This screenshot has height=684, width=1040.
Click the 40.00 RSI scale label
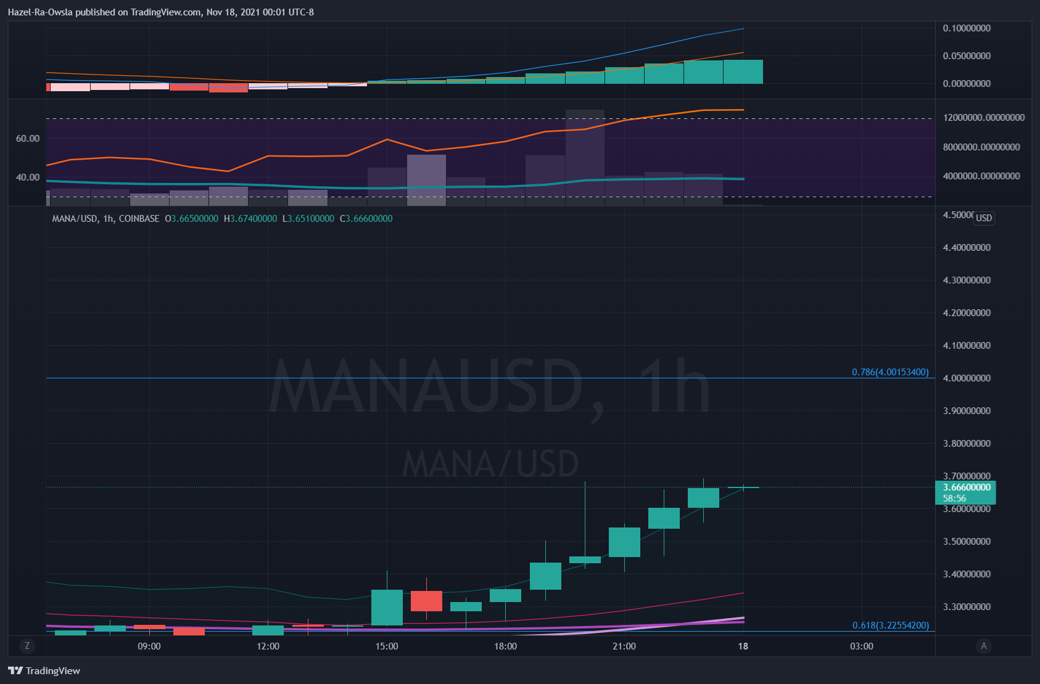(x=28, y=177)
